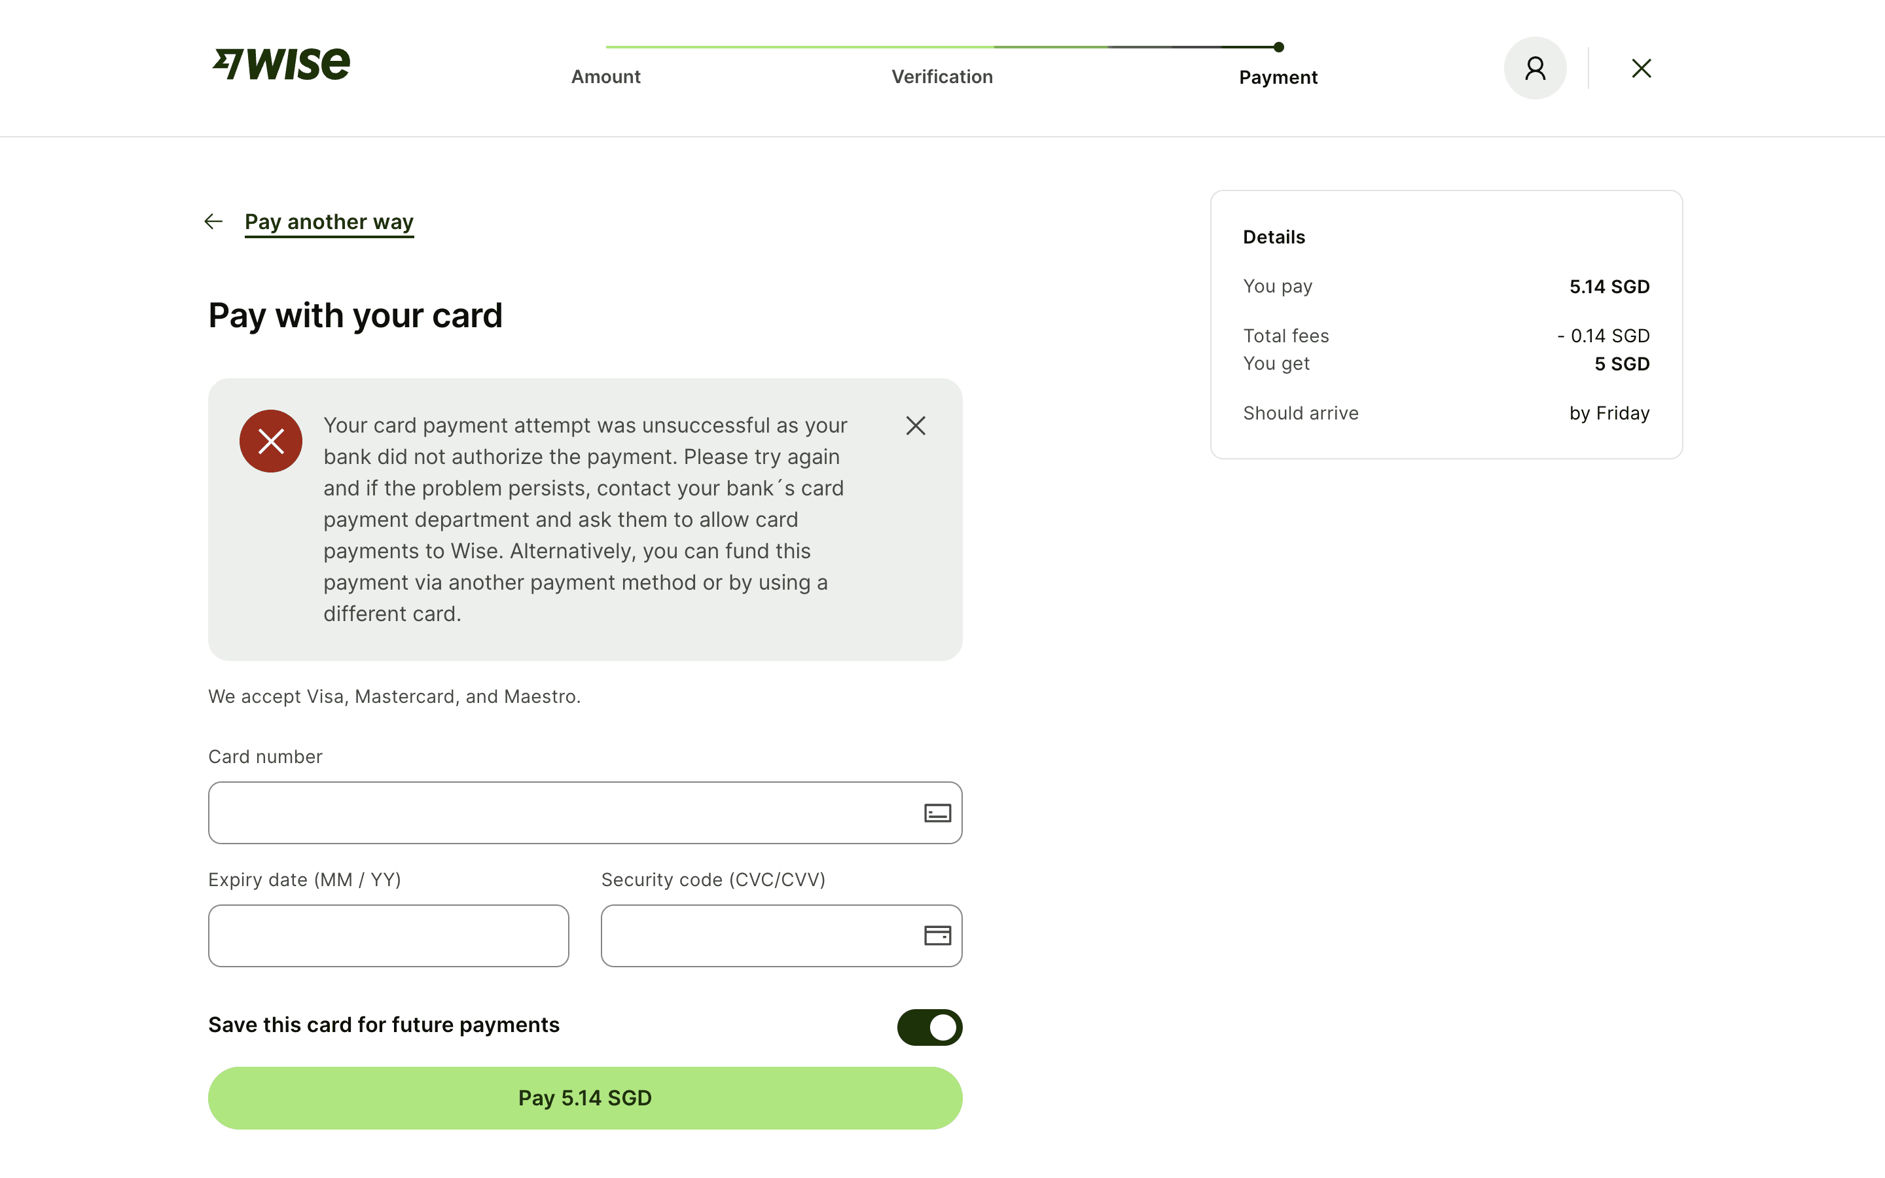Click the X icon to exit payment flow
The image size is (1885, 1178).
tap(1642, 69)
